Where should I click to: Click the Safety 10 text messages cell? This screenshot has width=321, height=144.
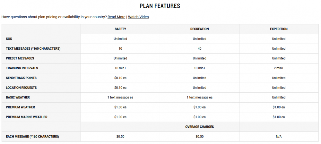coord(120,49)
